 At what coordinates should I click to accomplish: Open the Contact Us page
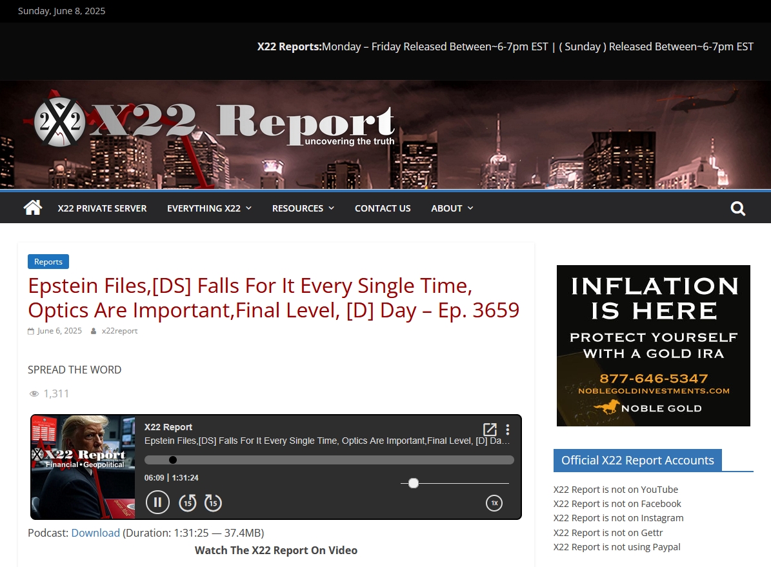[x=383, y=208]
